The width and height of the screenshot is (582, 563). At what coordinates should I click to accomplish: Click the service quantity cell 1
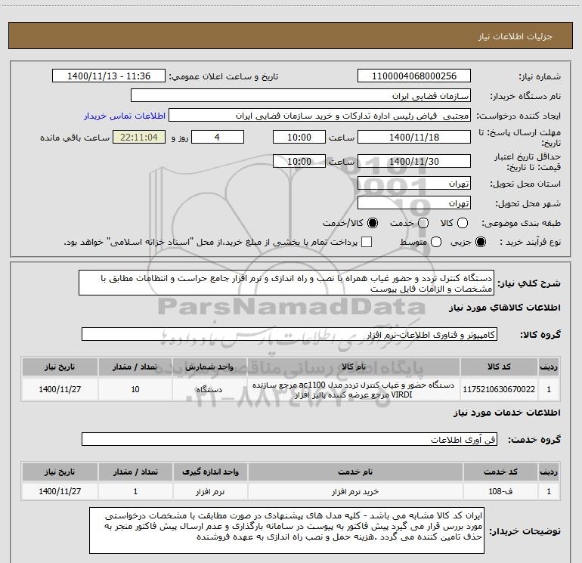[135, 491]
